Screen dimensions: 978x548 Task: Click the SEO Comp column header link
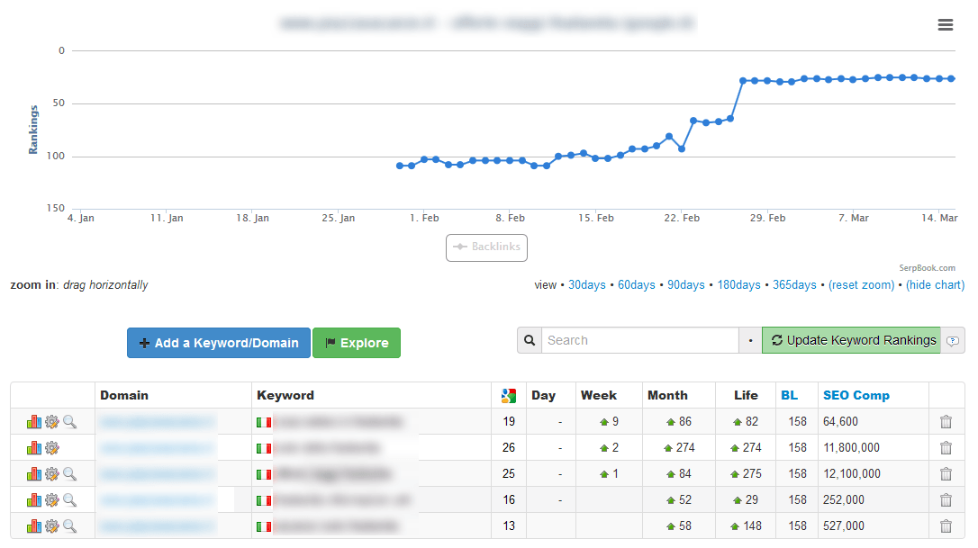click(x=856, y=395)
